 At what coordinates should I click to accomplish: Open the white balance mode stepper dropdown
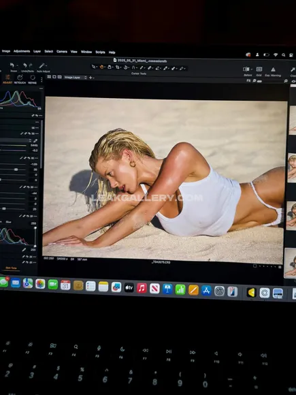(x=30, y=140)
